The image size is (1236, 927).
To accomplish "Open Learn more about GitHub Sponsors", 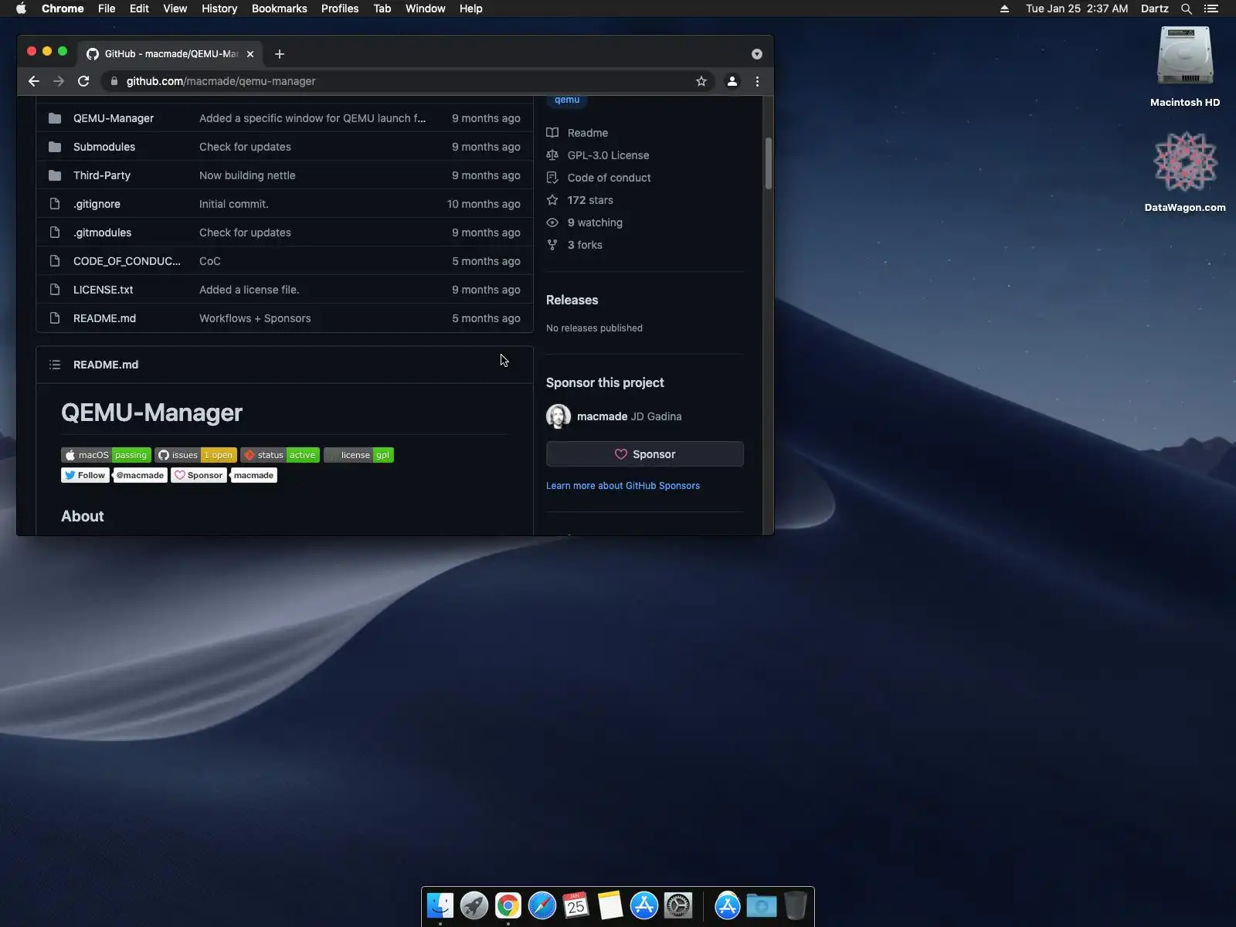I will 623,486.
